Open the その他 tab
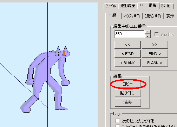The width and height of the screenshot is (177, 127). pos(166,6)
